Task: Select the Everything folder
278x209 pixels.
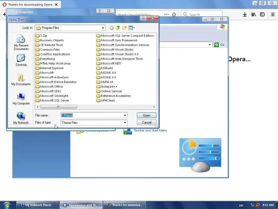Action: (45, 59)
